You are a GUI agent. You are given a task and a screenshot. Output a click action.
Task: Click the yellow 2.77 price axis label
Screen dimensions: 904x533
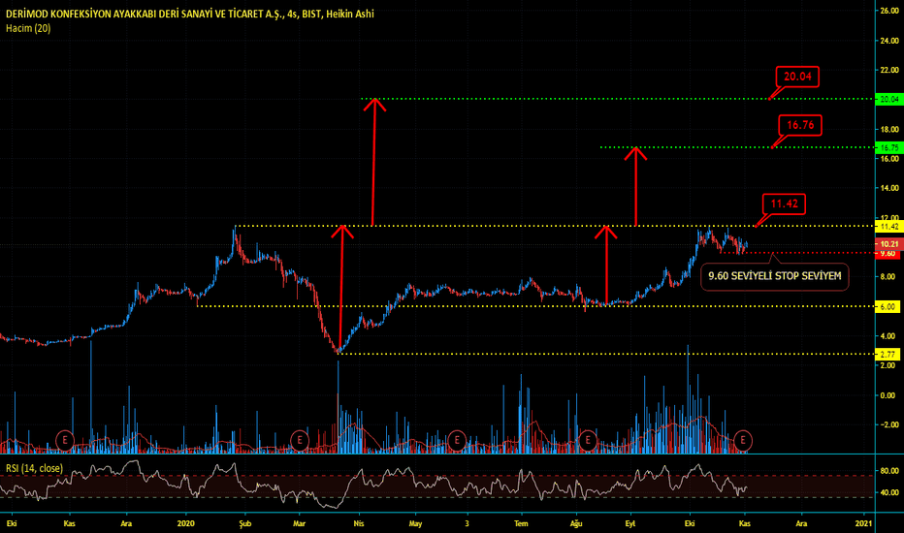click(x=888, y=355)
